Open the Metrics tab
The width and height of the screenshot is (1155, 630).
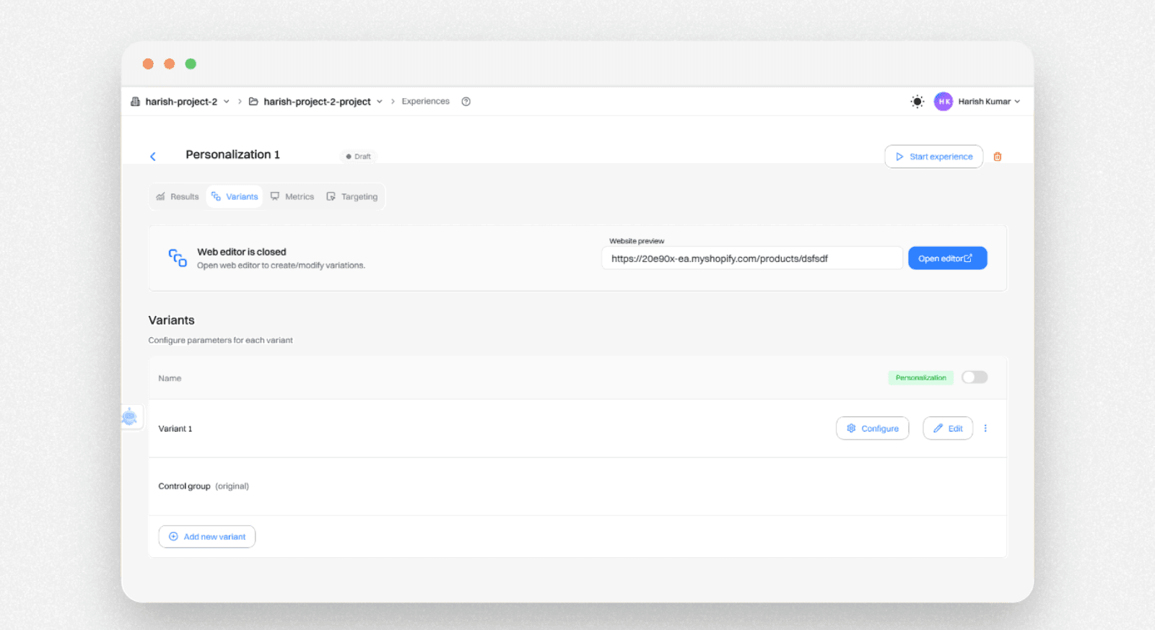292,197
